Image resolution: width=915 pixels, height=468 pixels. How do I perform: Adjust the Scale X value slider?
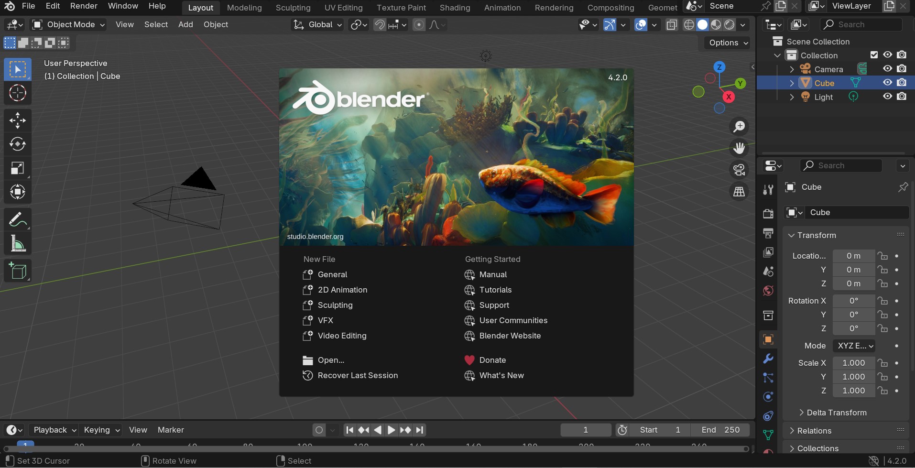click(853, 363)
